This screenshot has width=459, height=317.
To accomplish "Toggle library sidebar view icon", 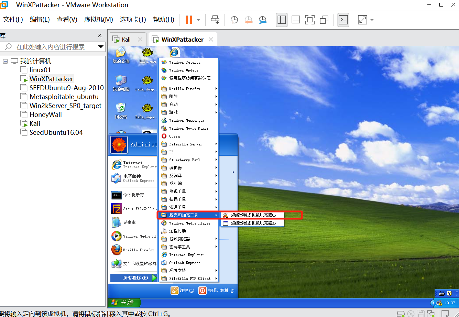I will pos(282,20).
